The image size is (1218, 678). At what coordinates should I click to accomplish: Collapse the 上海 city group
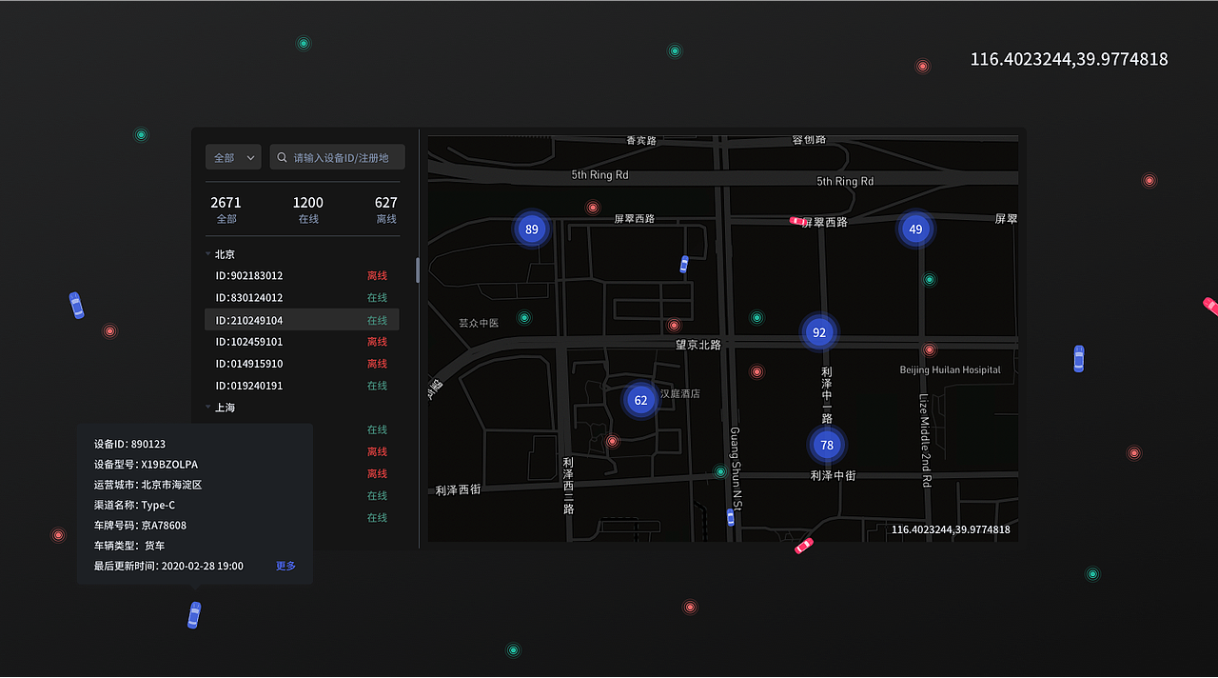click(208, 408)
